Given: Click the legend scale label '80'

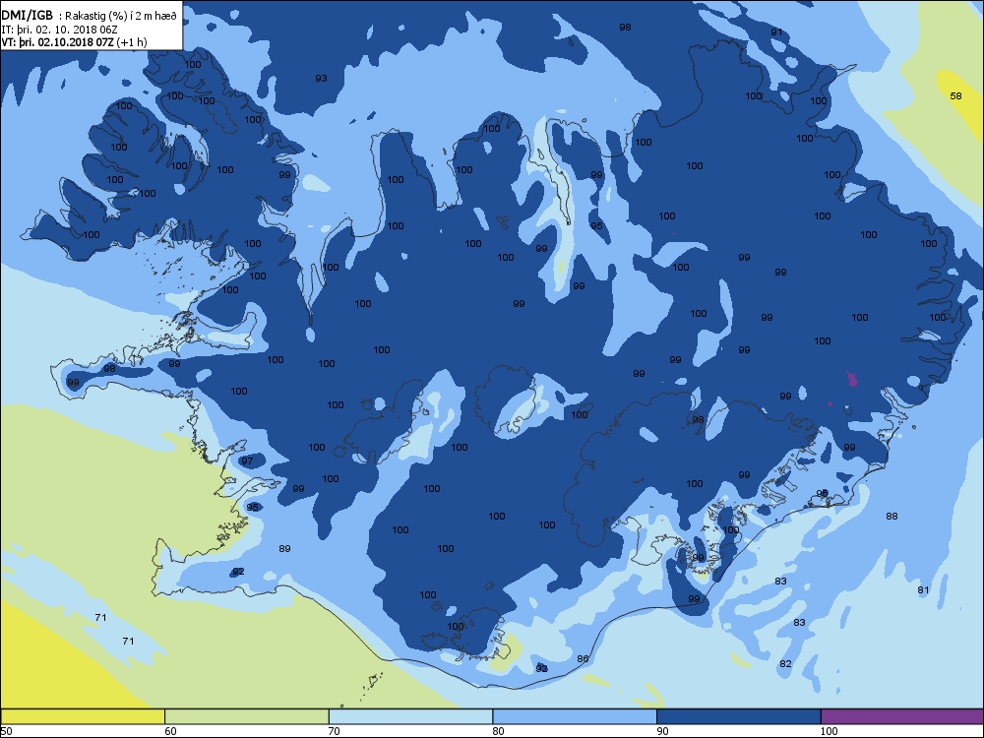Looking at the screenshot, I should tap(498, 731).
